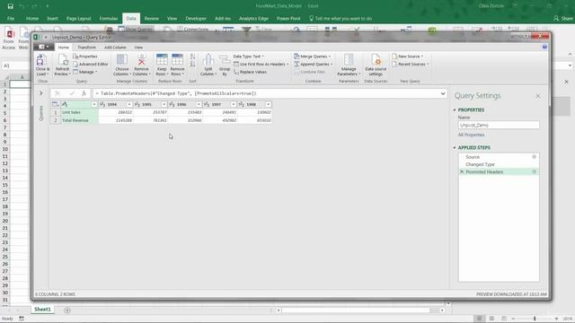Click the Manage Parameters icon

[x=349, y=60]
